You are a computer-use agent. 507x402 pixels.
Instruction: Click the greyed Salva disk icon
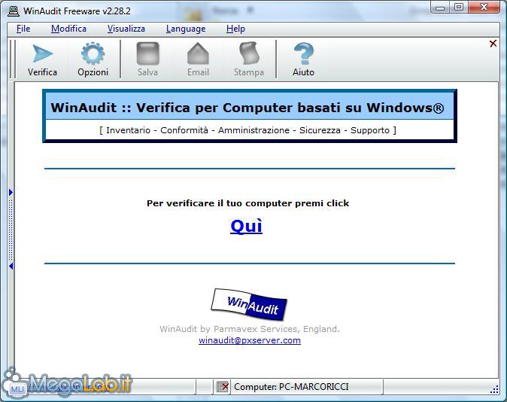point(147,59)
